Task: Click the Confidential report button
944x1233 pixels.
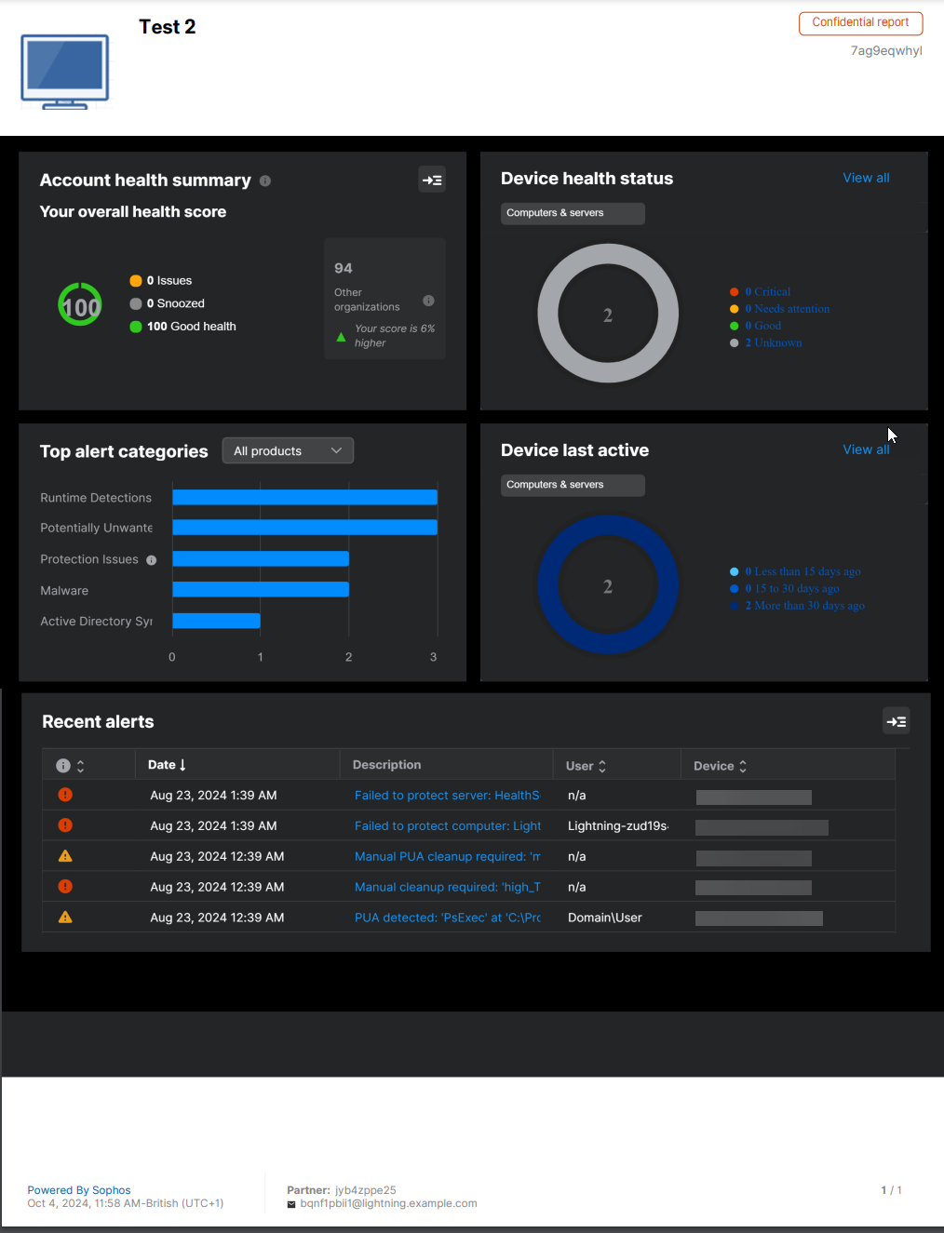Action: (860, 22)
